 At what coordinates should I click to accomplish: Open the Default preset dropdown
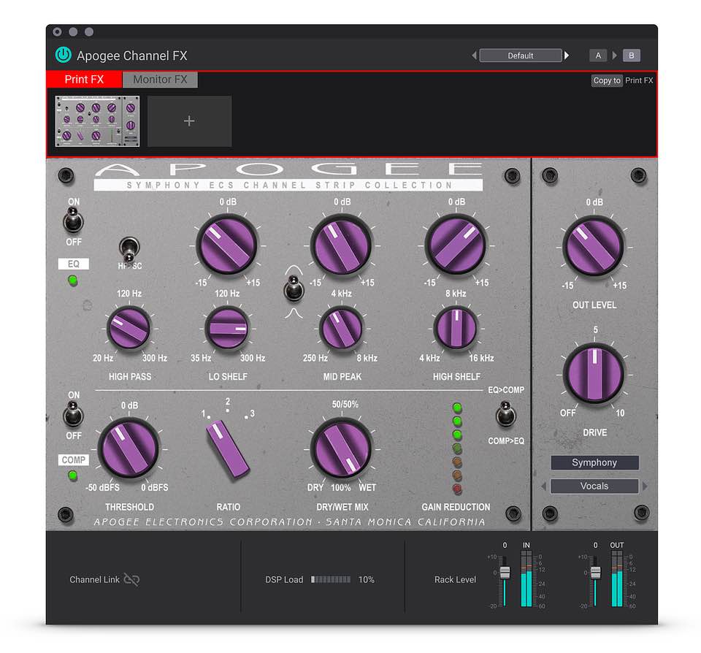521,56
